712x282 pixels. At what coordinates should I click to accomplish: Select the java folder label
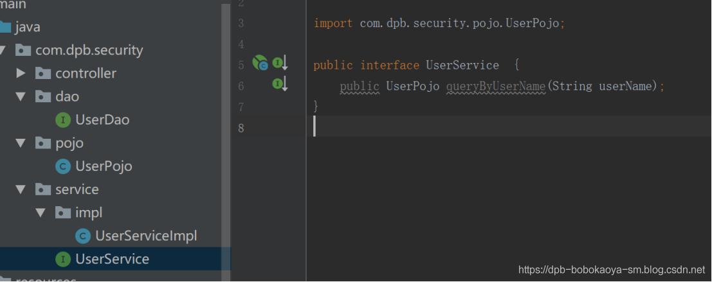(x=27, y=27)
